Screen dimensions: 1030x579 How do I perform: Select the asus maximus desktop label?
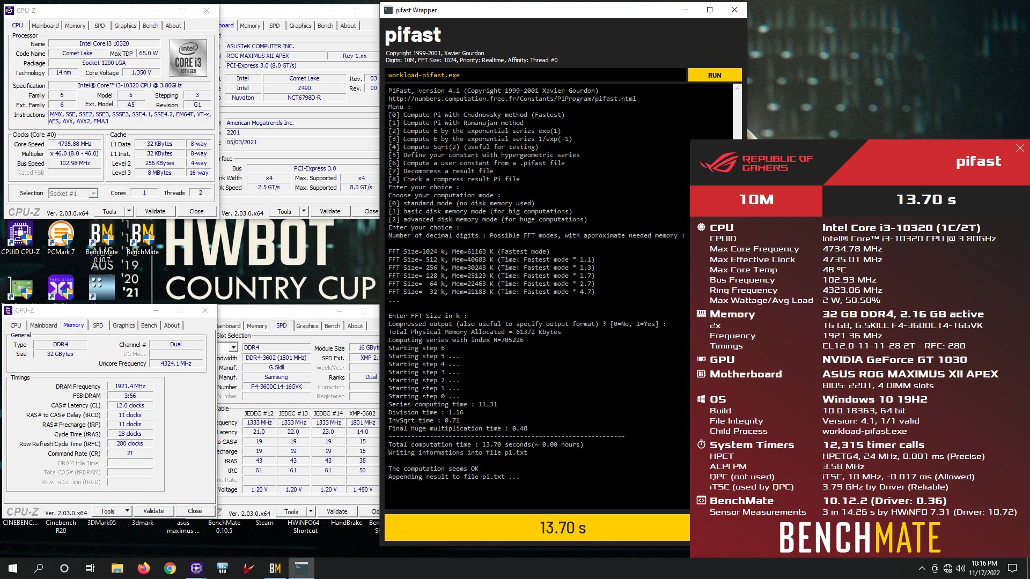[x=183, y=526]
